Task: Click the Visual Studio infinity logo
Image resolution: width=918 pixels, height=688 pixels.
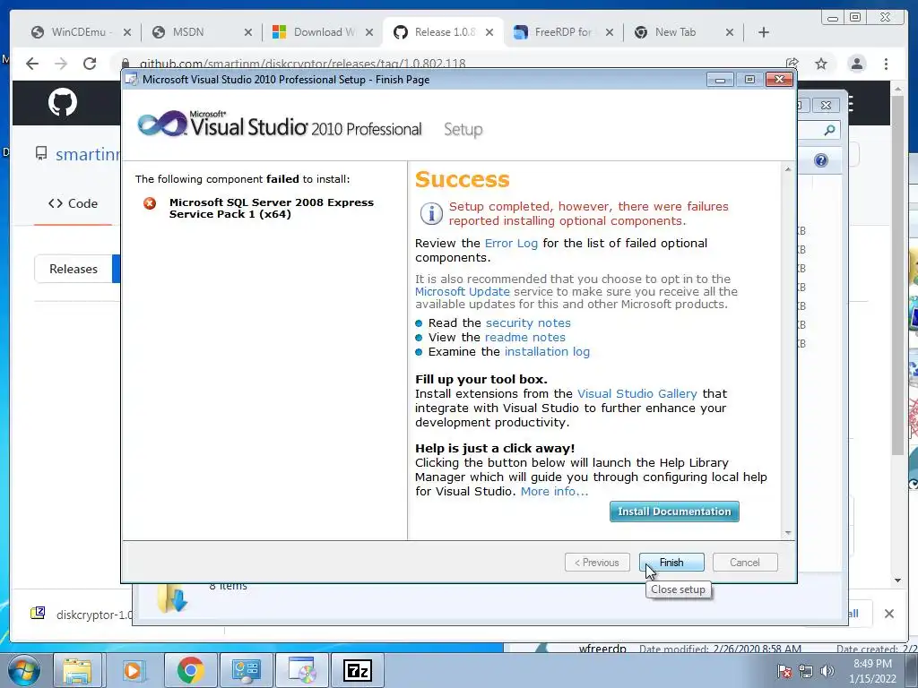Action: pyautogui.click(x=162, y=124)
